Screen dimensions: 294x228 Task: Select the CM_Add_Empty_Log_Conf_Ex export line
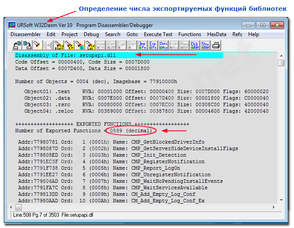tap(111, 201)
